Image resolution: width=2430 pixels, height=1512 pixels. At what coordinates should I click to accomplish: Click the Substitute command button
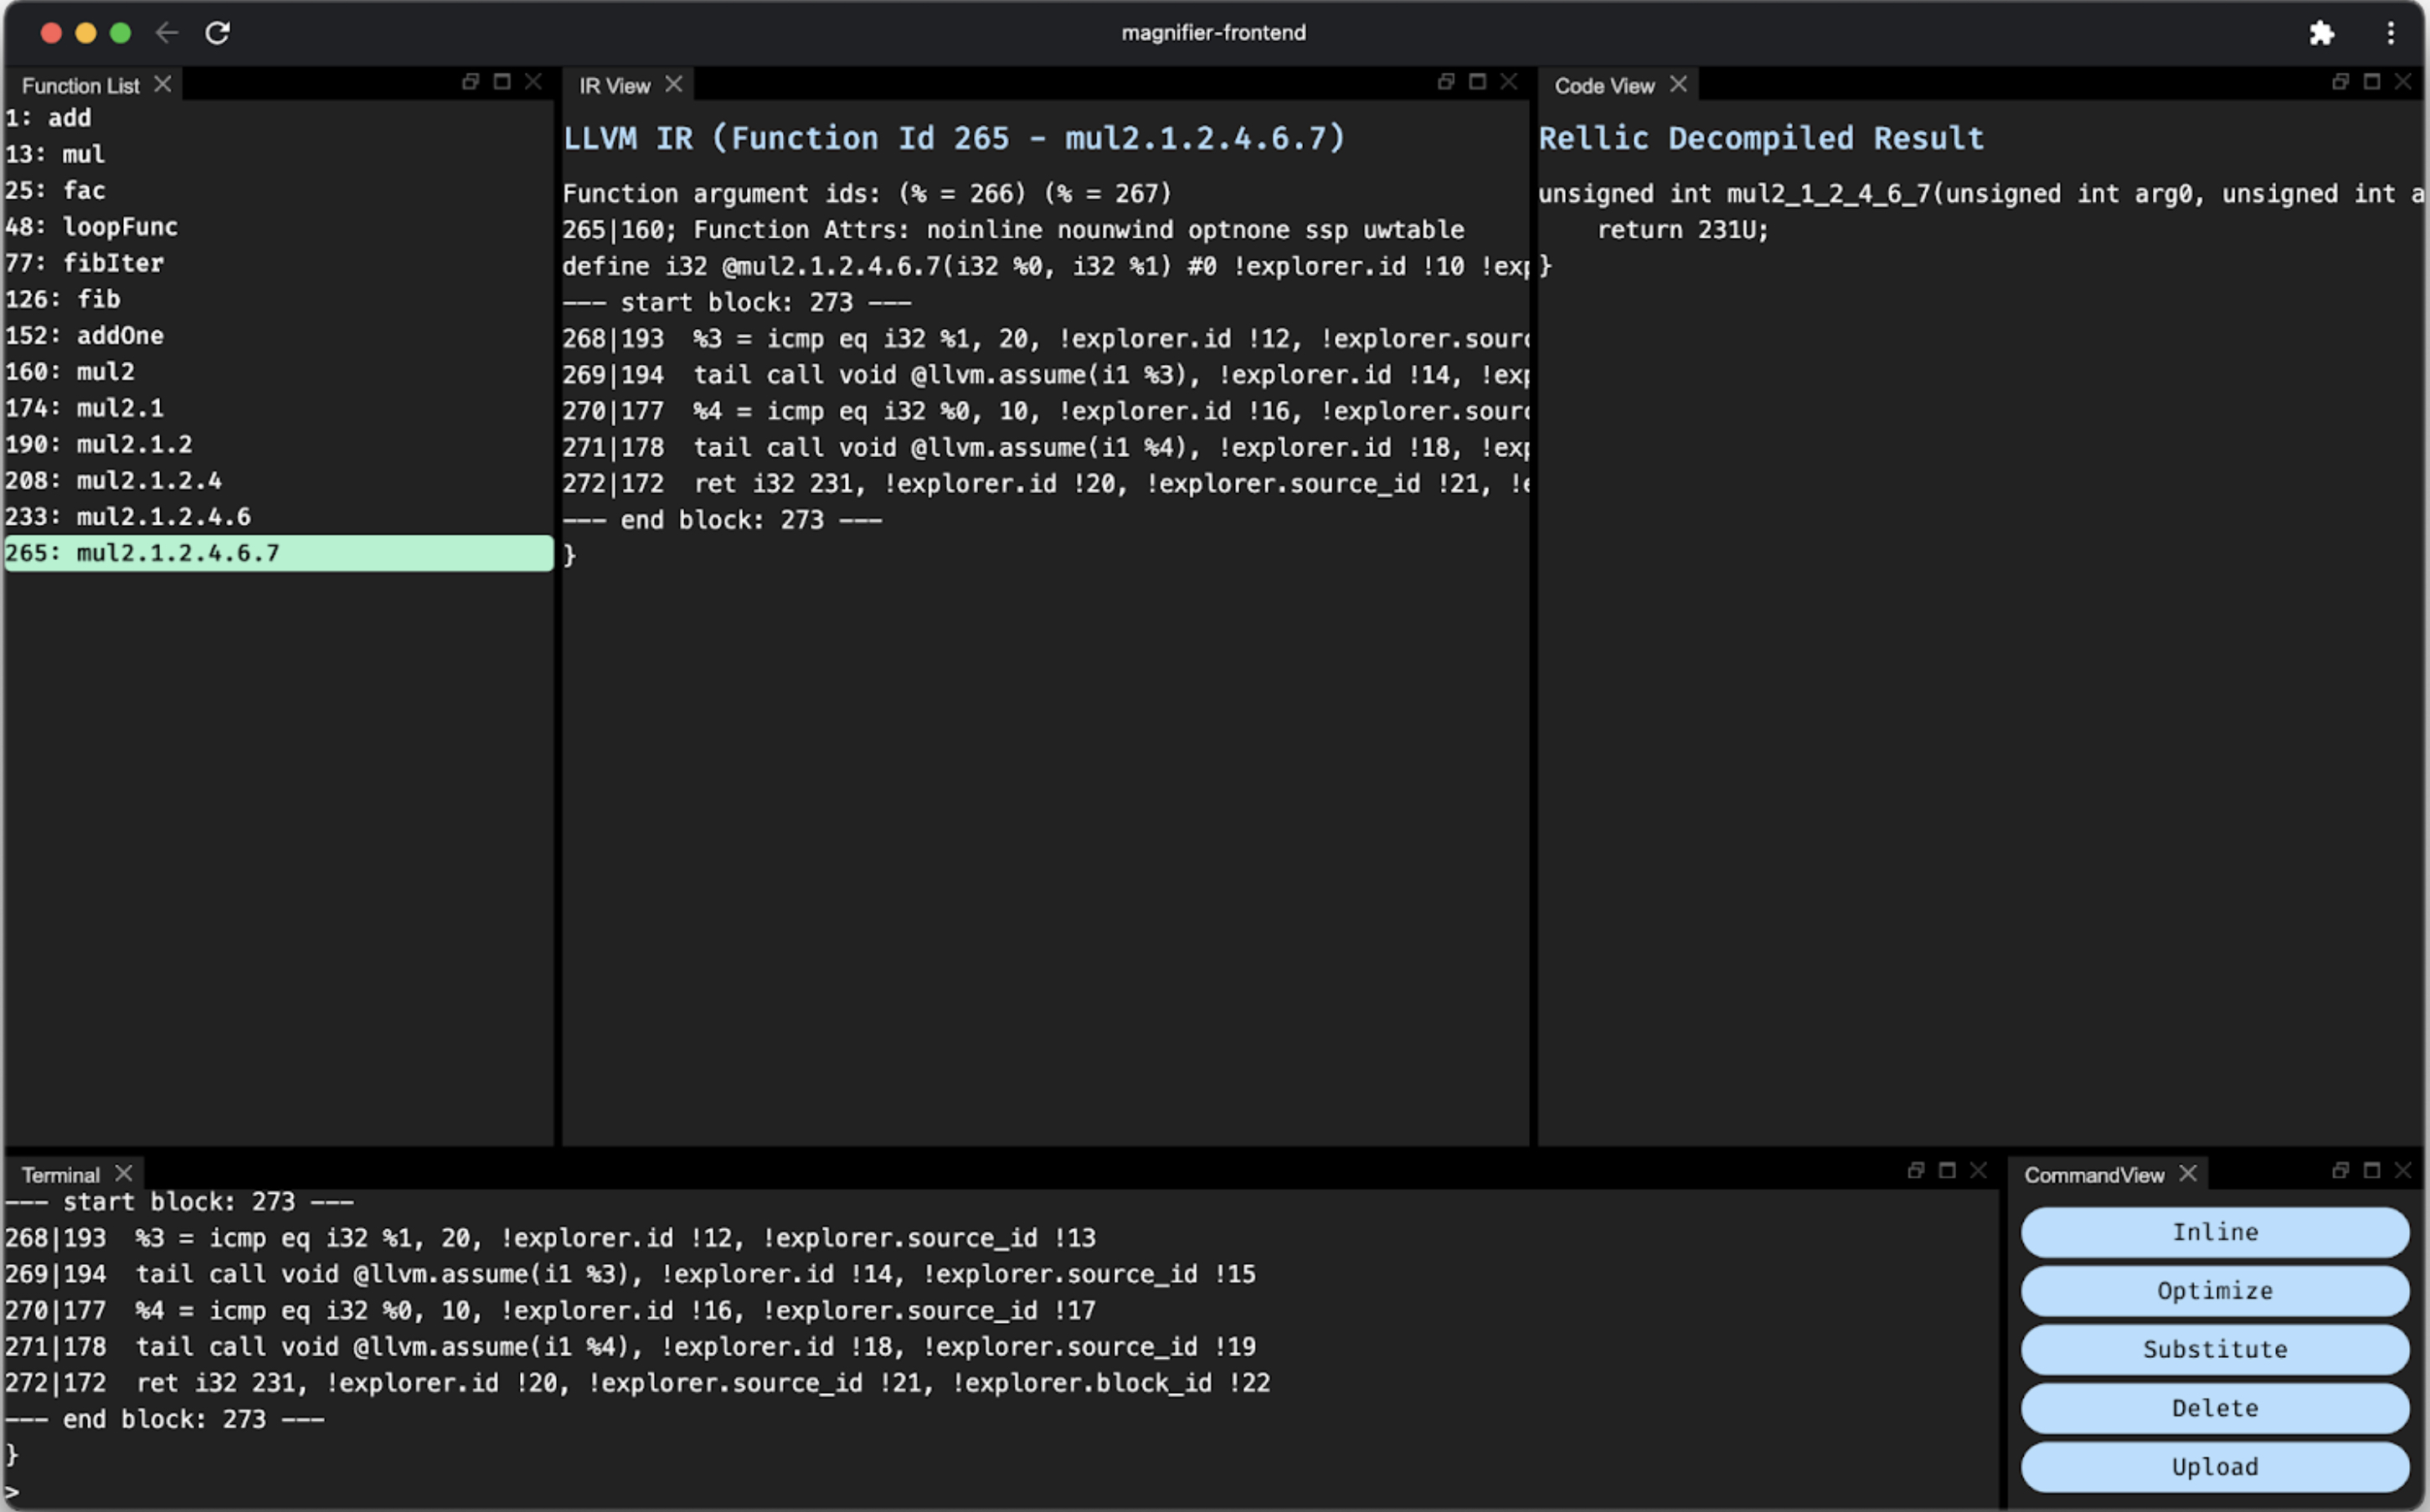tap(2214, 1349)
